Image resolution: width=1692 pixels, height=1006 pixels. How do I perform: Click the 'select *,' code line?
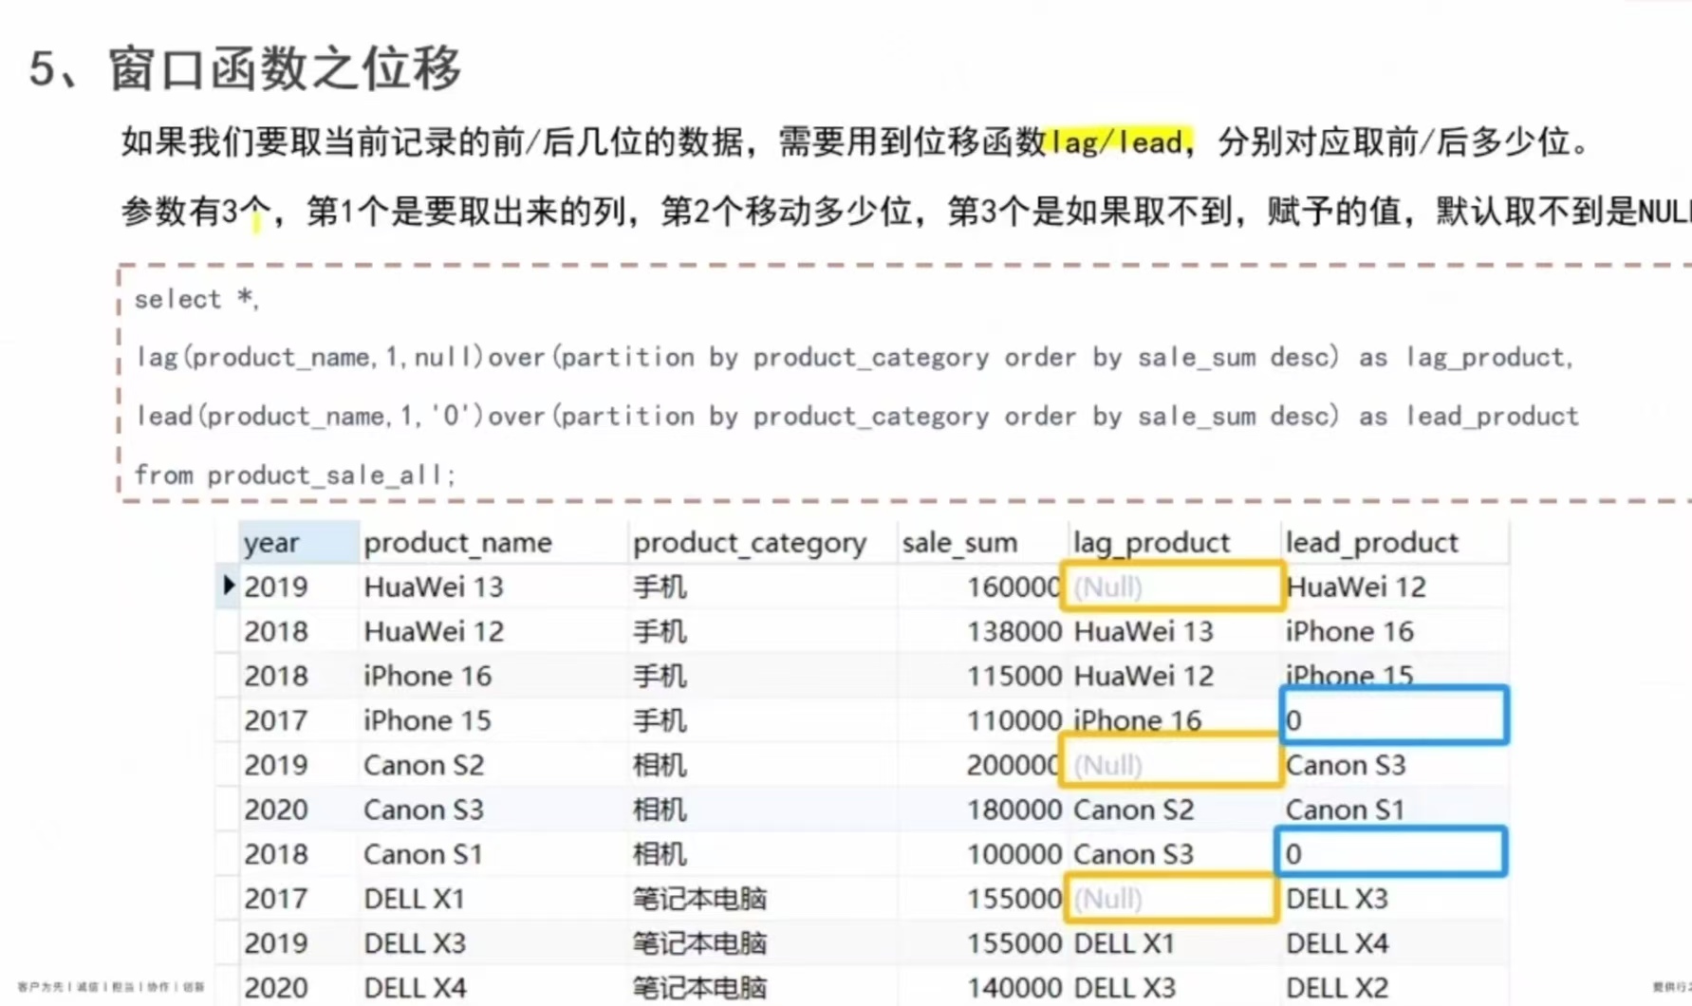[196, 299]
